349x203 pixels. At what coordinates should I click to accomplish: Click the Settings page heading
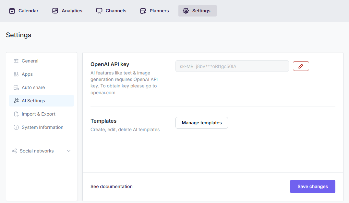point(19,35)
